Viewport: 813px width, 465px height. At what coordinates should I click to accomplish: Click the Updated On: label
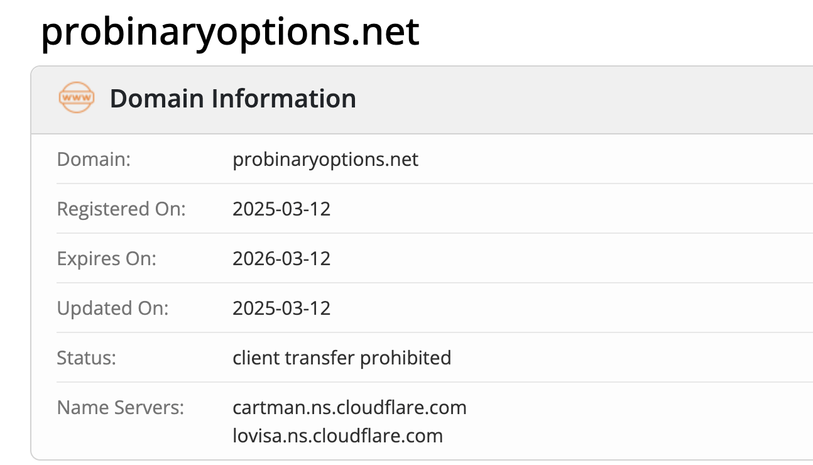click(x=112, y=308)
